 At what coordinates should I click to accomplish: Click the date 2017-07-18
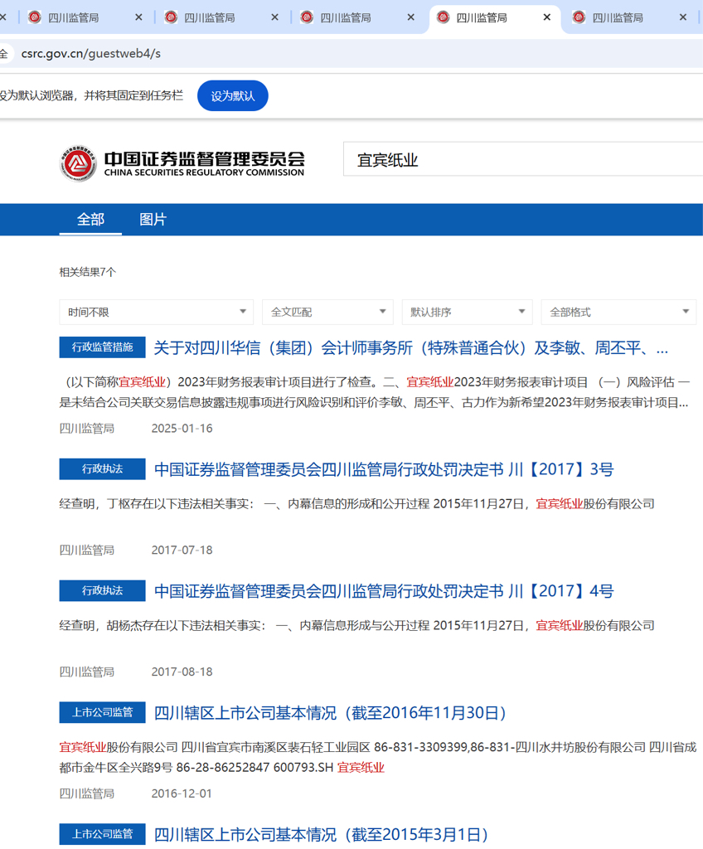click(x=182, y=551)
